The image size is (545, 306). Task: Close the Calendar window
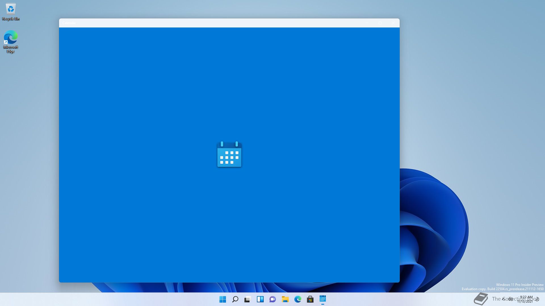[x=393, y=23]
